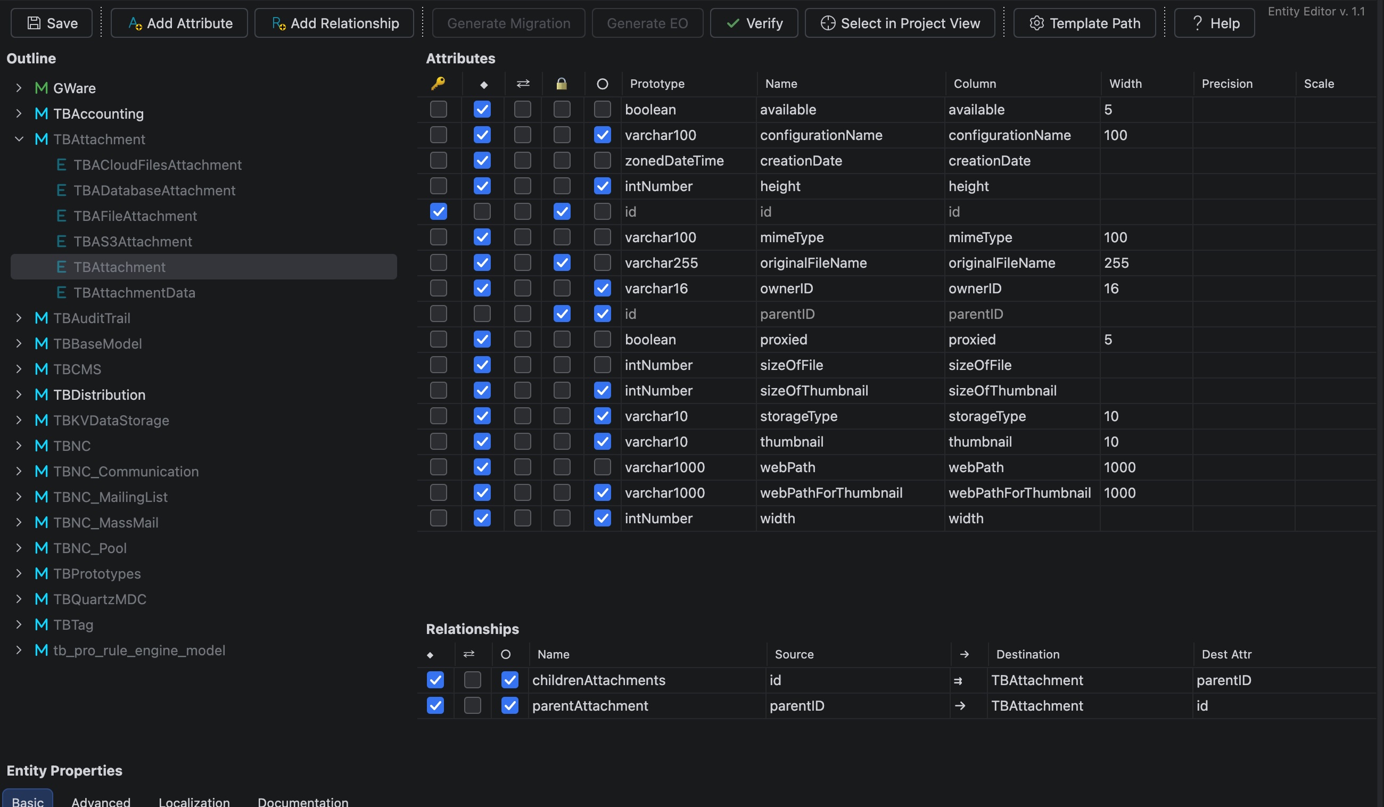Click the to-many arrow of childrenAttachments row
Screen dimensions: 1384x807
point(958,681)
